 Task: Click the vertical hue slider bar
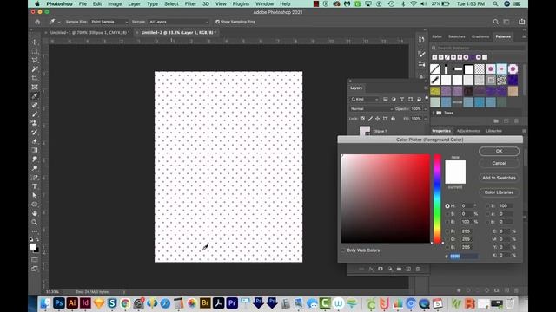click(438, 198)
